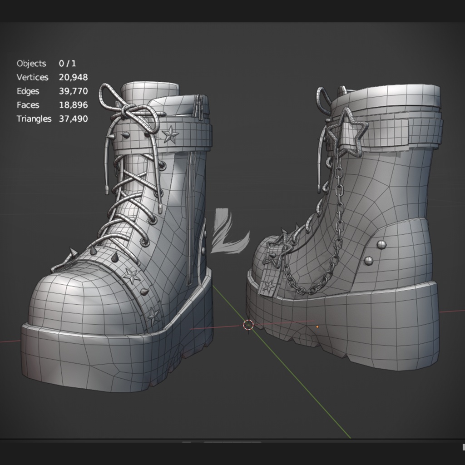The width and height of the screenshot is (465, 465).
Task: Select the orange object origin dot
Action: point(317,326)
